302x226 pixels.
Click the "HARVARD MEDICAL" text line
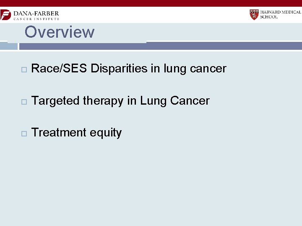pos(281,12)
